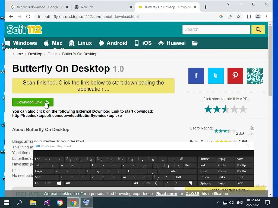
Task: Click the Nav key on On-Screen Keyboard
Action: click(244, 159)
